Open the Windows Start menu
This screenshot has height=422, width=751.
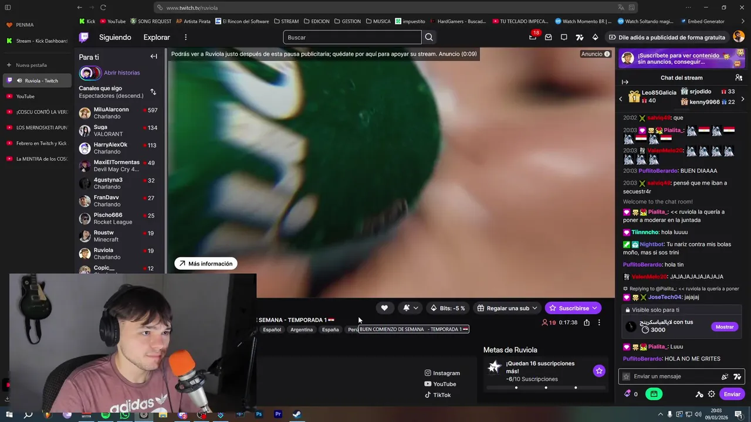click(9, 414)
